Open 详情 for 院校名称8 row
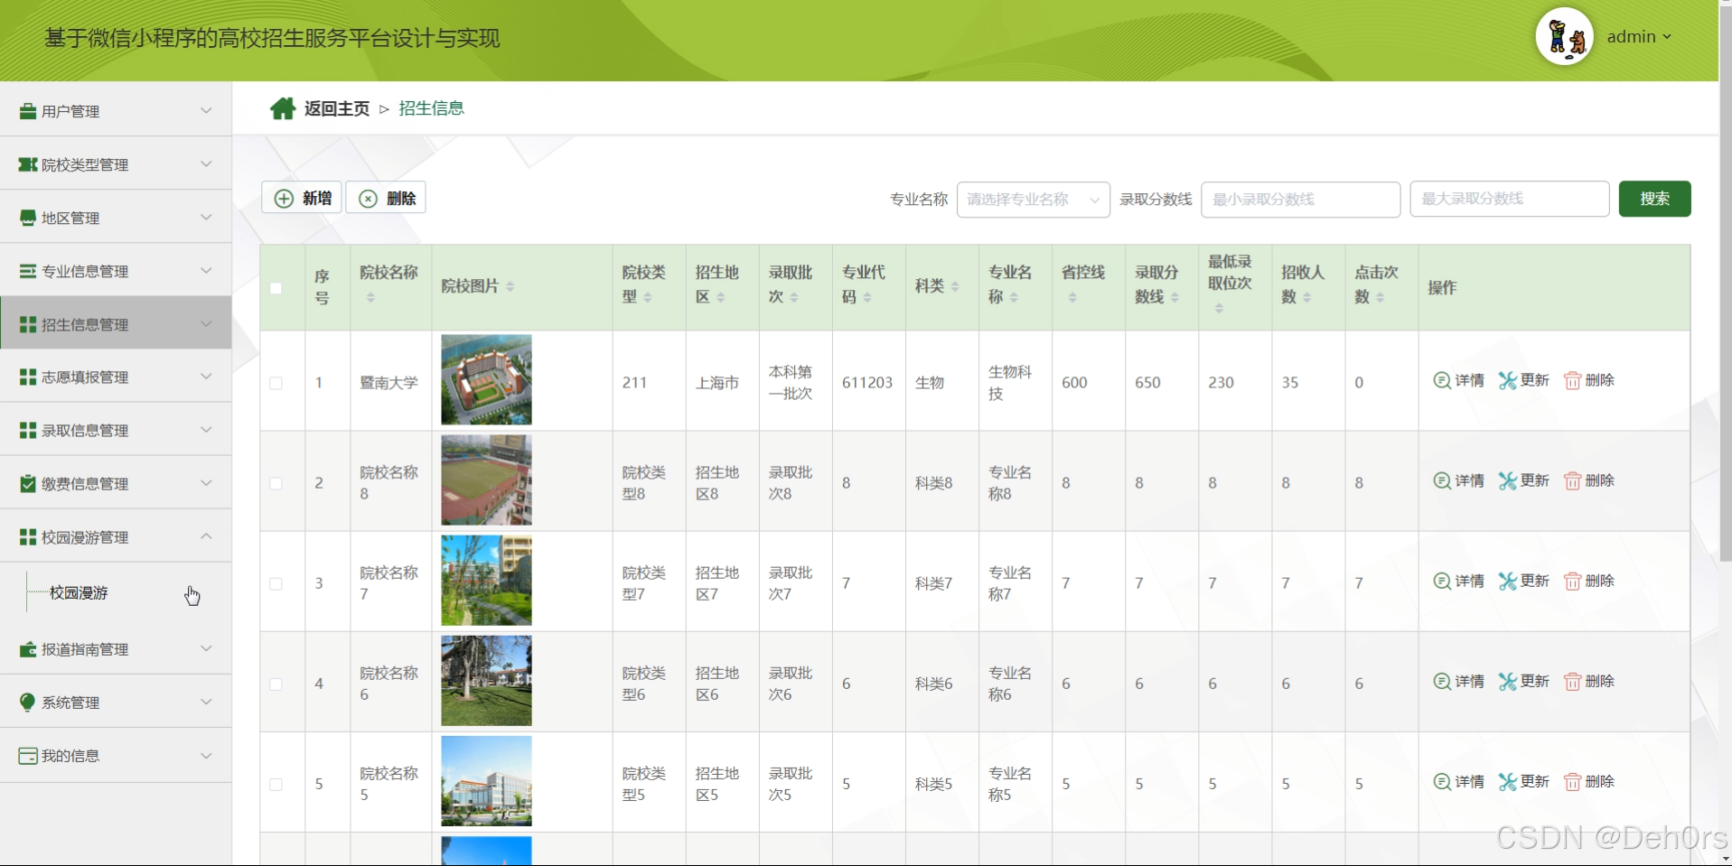The image size is (1732, 866). (x=1458, y=480)
